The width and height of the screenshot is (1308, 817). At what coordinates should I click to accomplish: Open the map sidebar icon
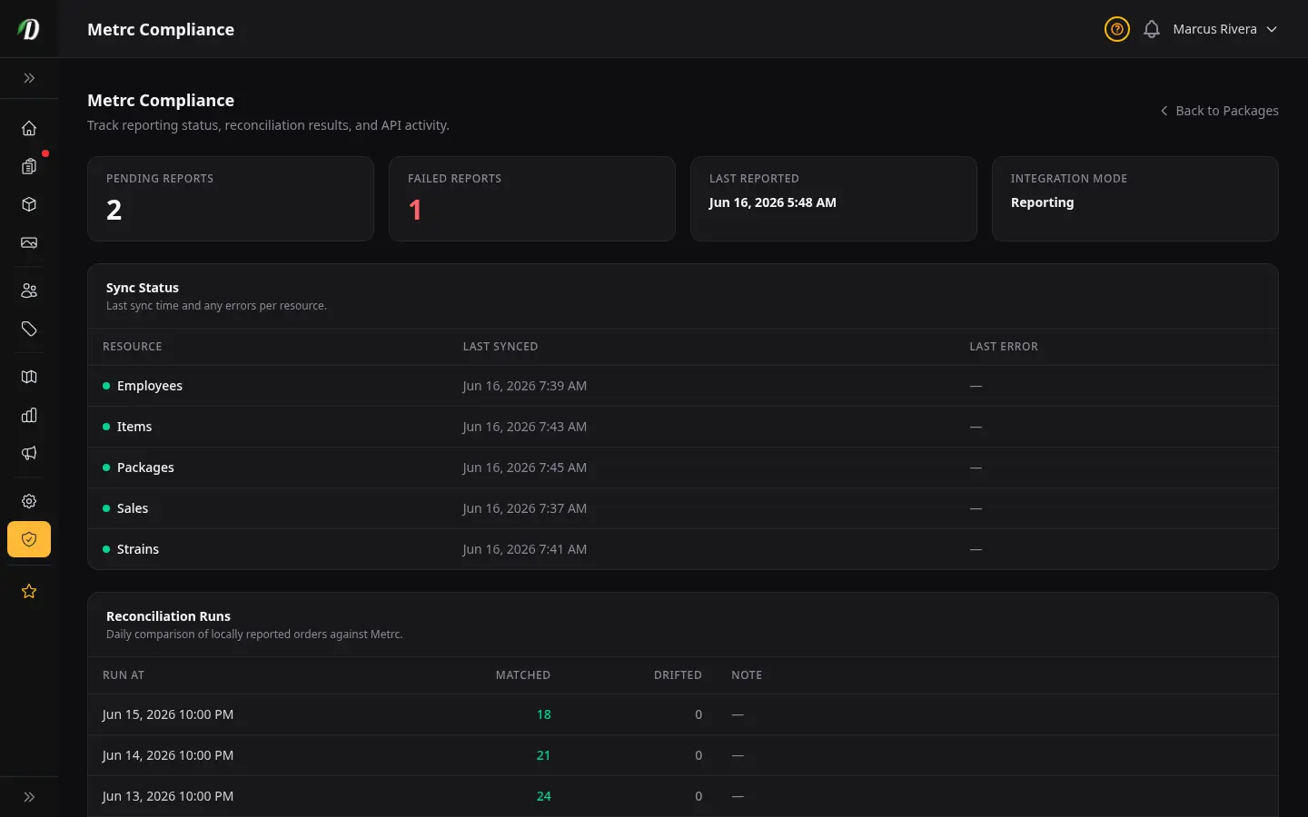click(x=29, y=377)
